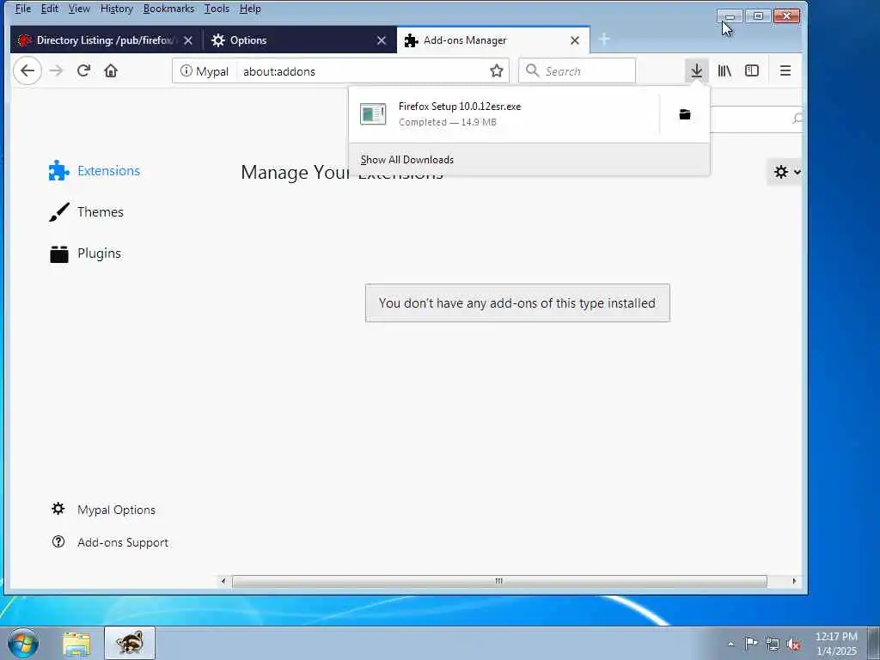Click the muted volume tray icon
The height and width of the screenshot is (660, 880).
[x=793, y=645]
